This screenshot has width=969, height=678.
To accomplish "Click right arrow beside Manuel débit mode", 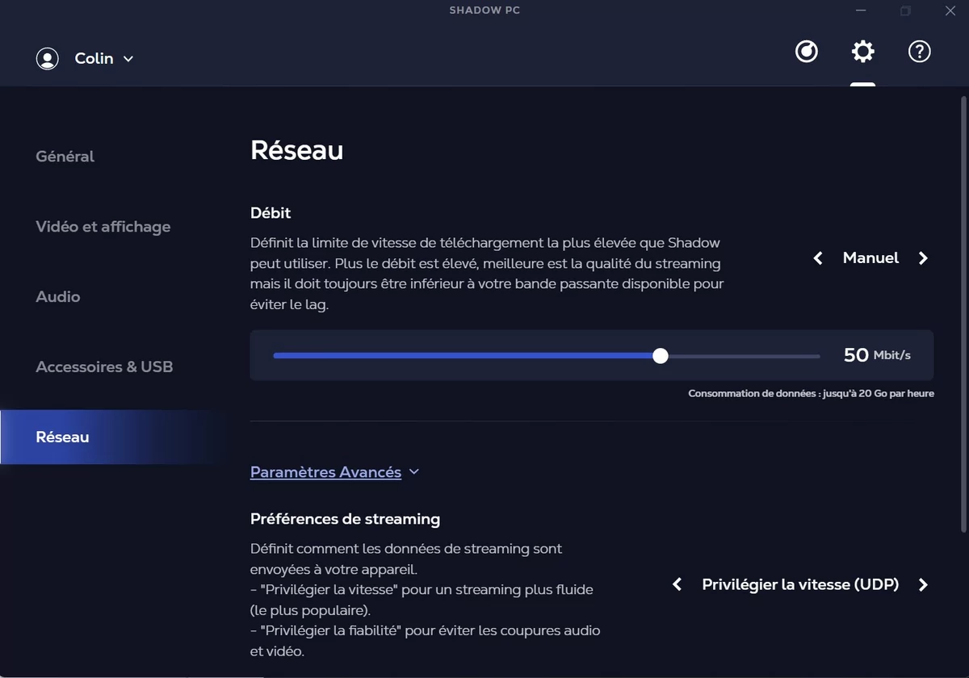I will coord(923,258).
